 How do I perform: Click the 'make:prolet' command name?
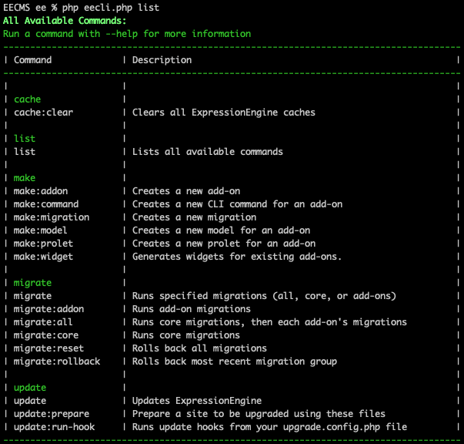43,244
